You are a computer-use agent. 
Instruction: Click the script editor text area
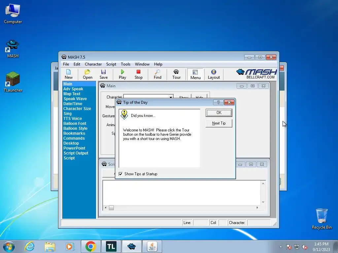coord(182,193)
